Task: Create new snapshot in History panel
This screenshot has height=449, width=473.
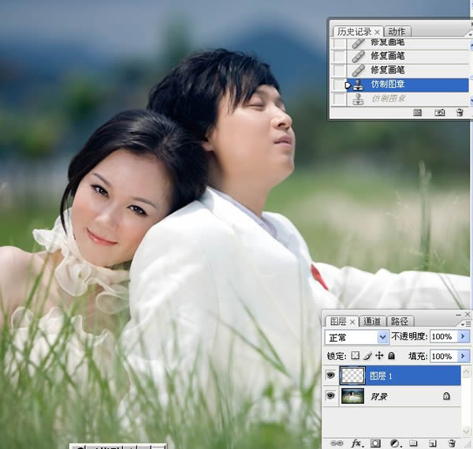Action: pyautogui.click(x=439, y=113)
